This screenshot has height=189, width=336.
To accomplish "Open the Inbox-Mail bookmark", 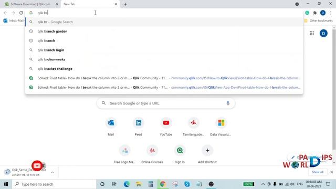I will (x=14, y=20).
